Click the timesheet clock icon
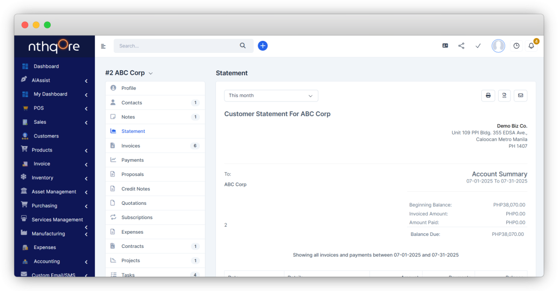The width and height of the screenshot is (558, 291). (x=516, y=46)
